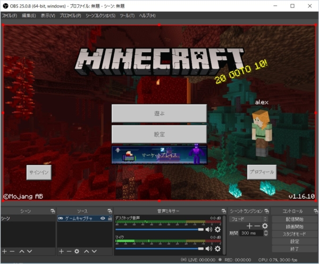Viewport: 319px width, 264px height.
Task: Remove the selected source with minus icon
Action: [x=69, y=251]
